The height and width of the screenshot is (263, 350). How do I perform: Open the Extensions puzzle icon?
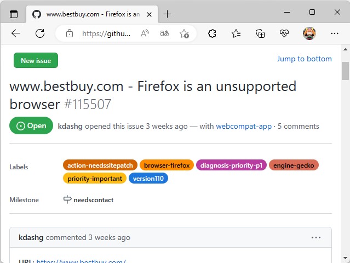(212, 33)
